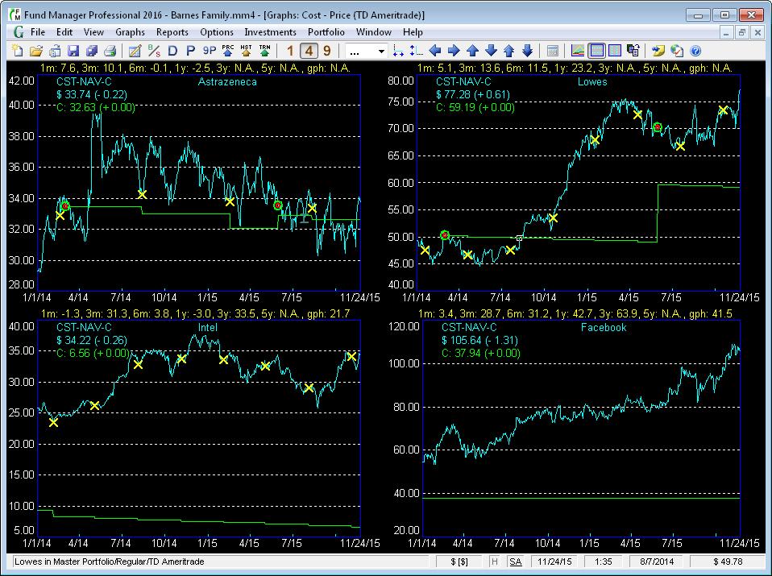Open the Window menu
The image size is (772, 576).
(x=374, y=32)
